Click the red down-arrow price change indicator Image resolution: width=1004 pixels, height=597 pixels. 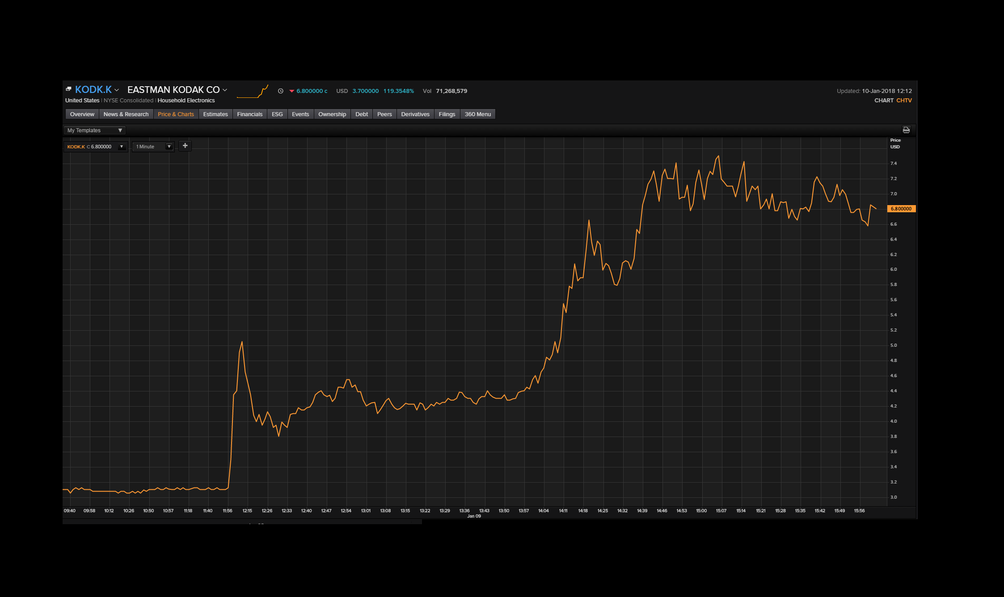291,91
